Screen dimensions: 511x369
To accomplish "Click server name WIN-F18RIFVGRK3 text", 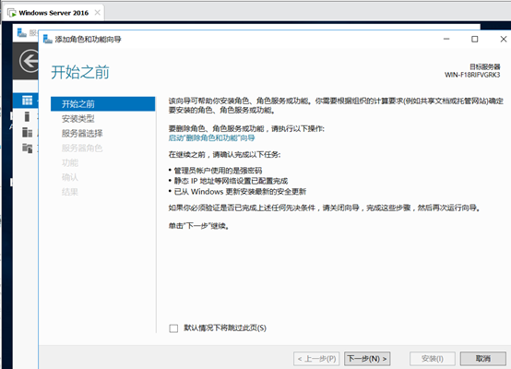I will tap(472, 75).
